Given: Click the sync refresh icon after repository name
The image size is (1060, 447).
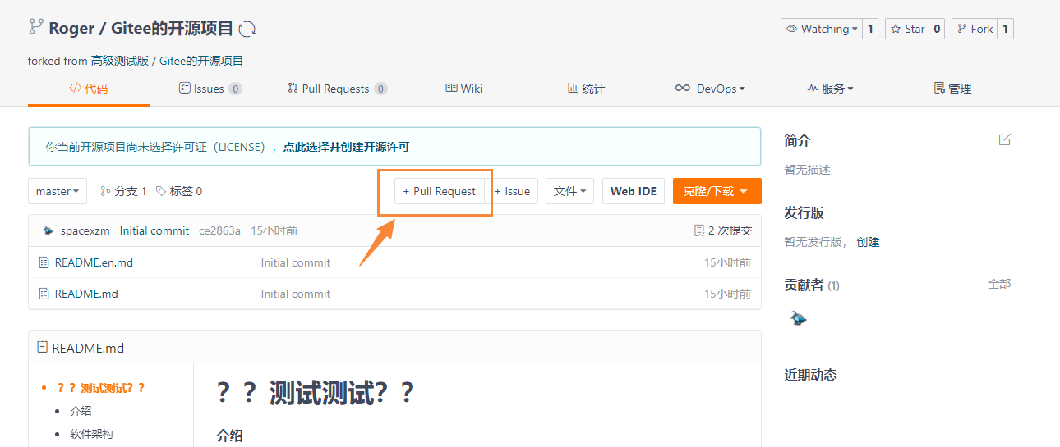Looking at the screenshot, I should pyautogui.click(x=247, y=29).
